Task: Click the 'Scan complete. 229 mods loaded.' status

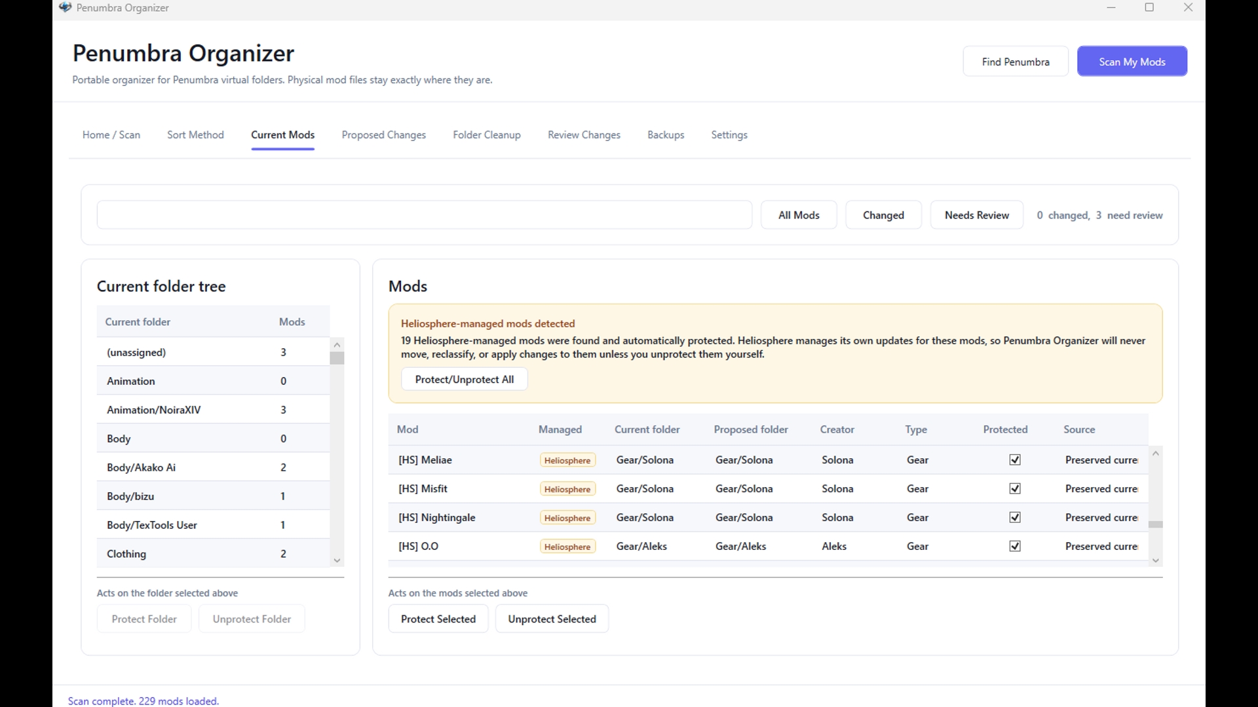Action: coord(143,701)
